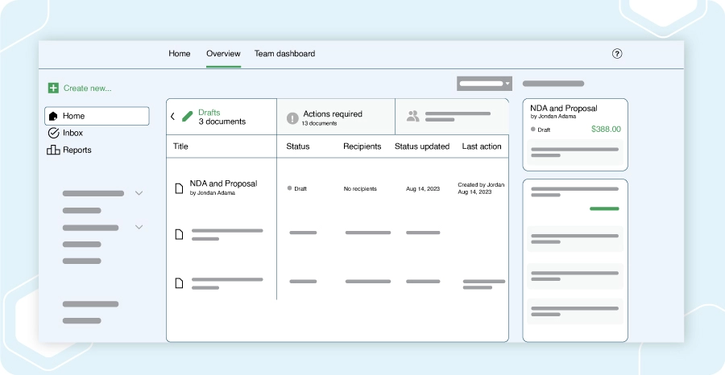Click the help question mark icon
The image size is (725, 375).
click(617, 54)
